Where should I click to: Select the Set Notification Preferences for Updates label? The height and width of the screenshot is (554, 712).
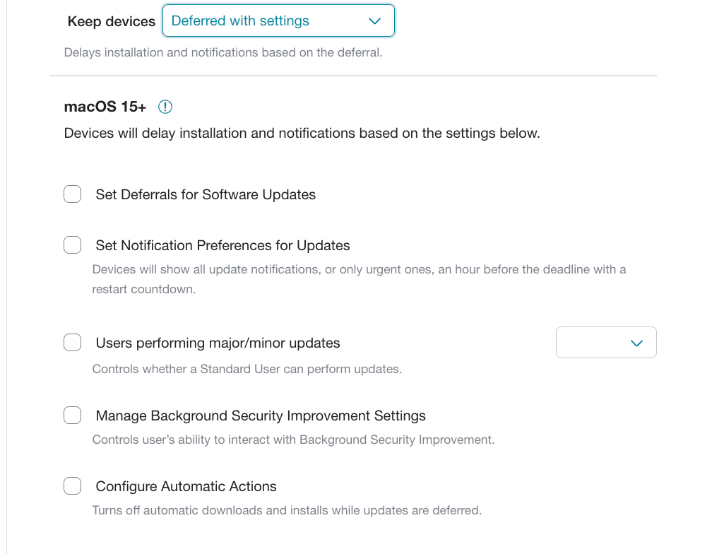click(x=222, y=246)
